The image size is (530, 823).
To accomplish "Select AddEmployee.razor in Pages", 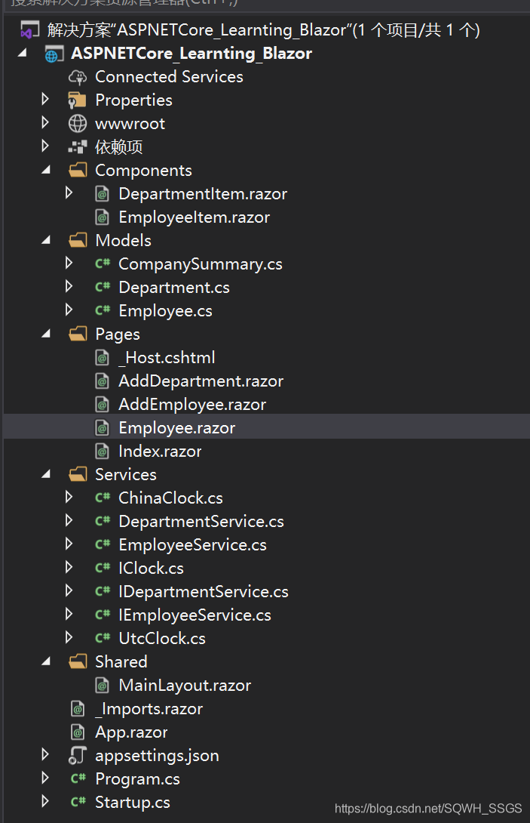I will point(192,405).
